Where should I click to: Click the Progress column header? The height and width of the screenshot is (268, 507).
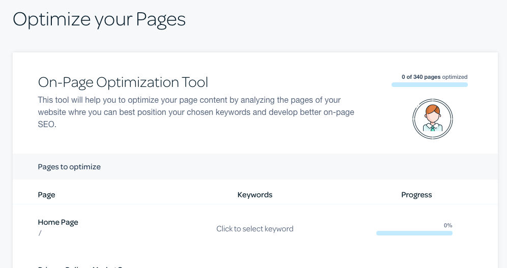coord(416,195)
